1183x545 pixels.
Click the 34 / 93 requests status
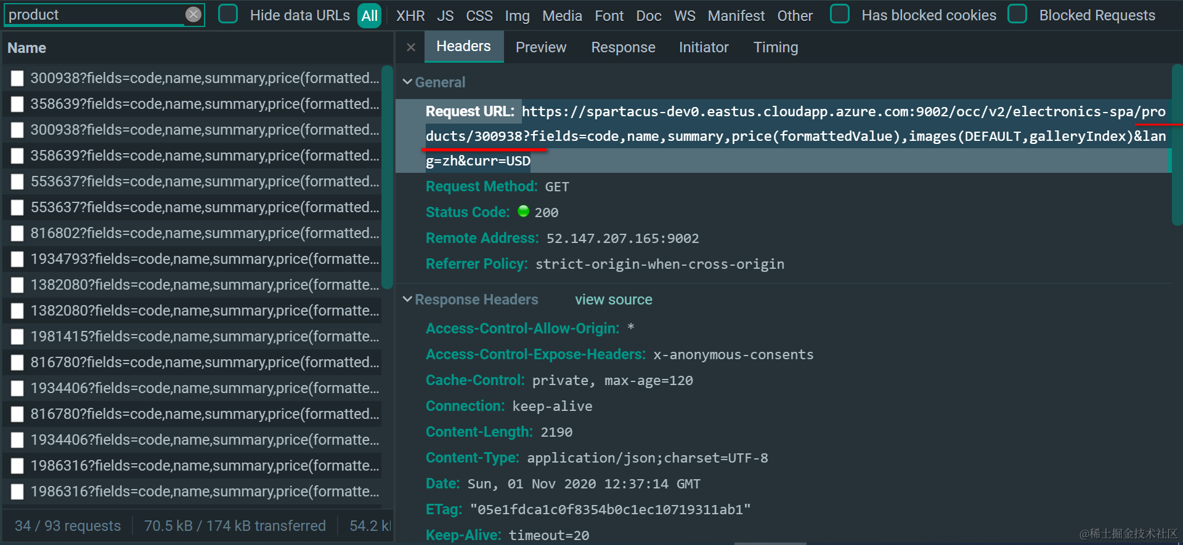point(68,526)
